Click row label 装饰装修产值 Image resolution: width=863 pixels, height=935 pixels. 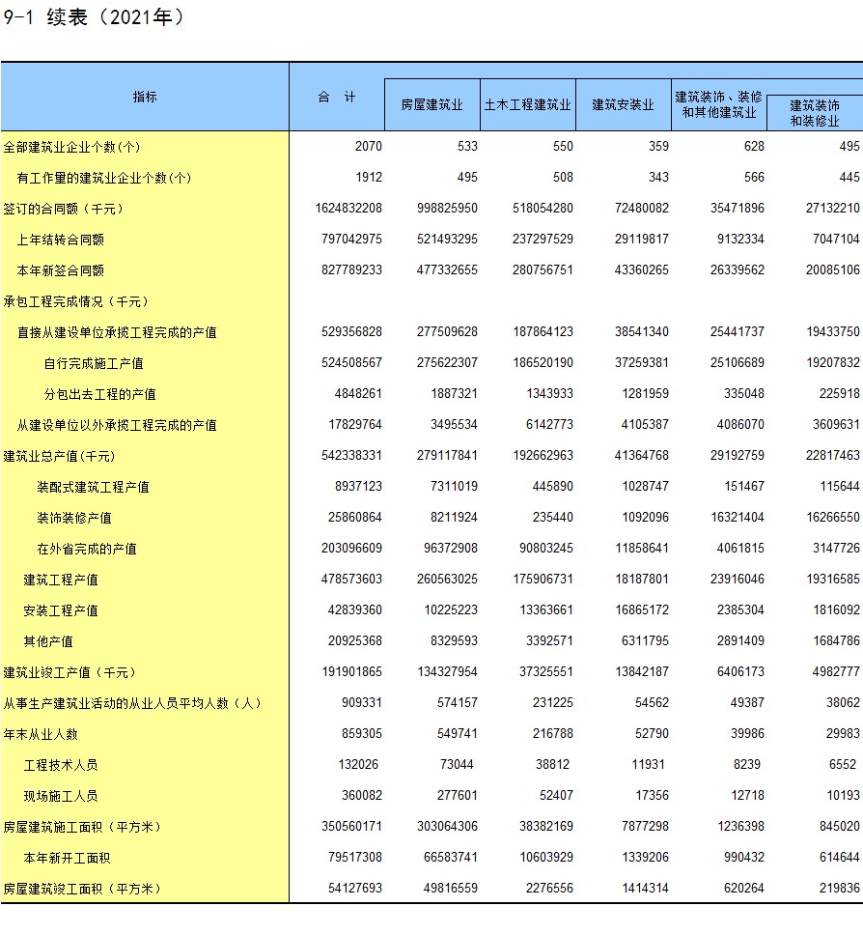coord(74,518)
